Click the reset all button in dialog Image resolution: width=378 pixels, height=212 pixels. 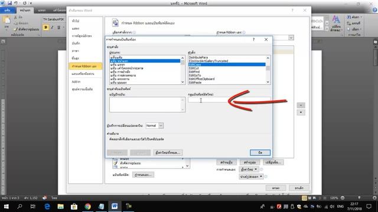[x=168, y=153]
